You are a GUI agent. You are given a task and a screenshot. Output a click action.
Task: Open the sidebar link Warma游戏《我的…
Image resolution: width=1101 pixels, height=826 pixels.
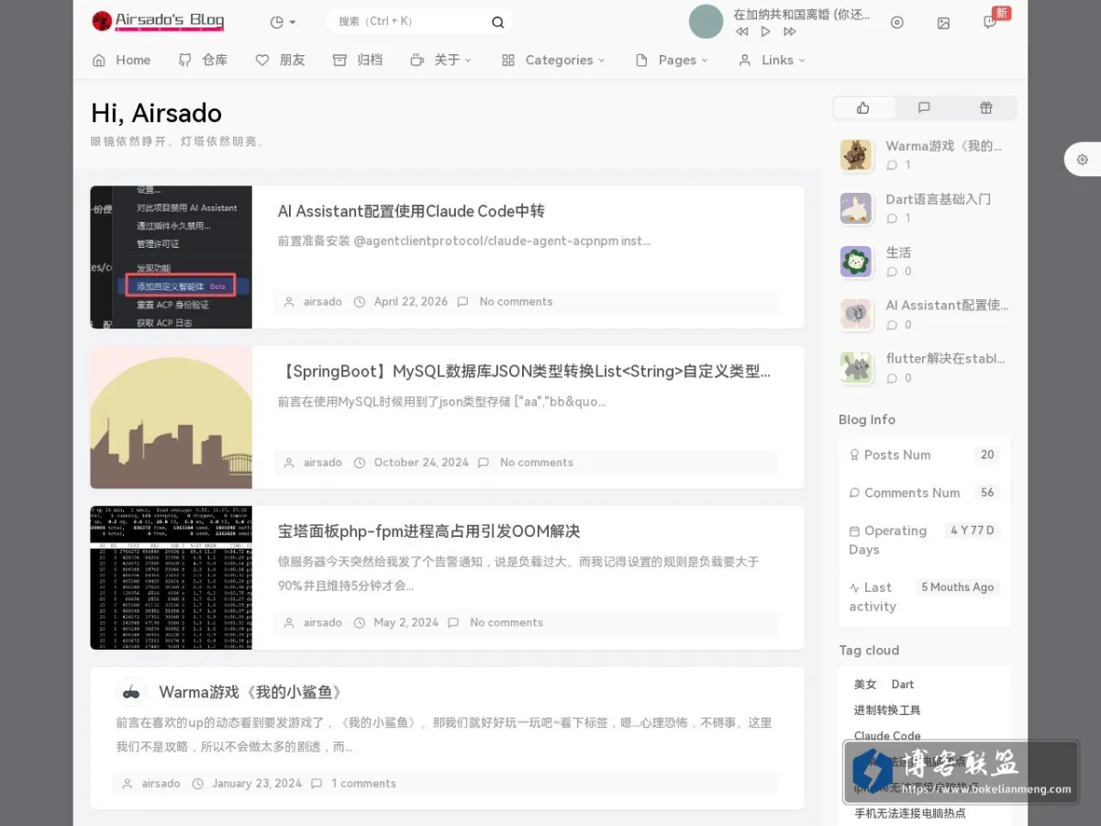(943, 146)
